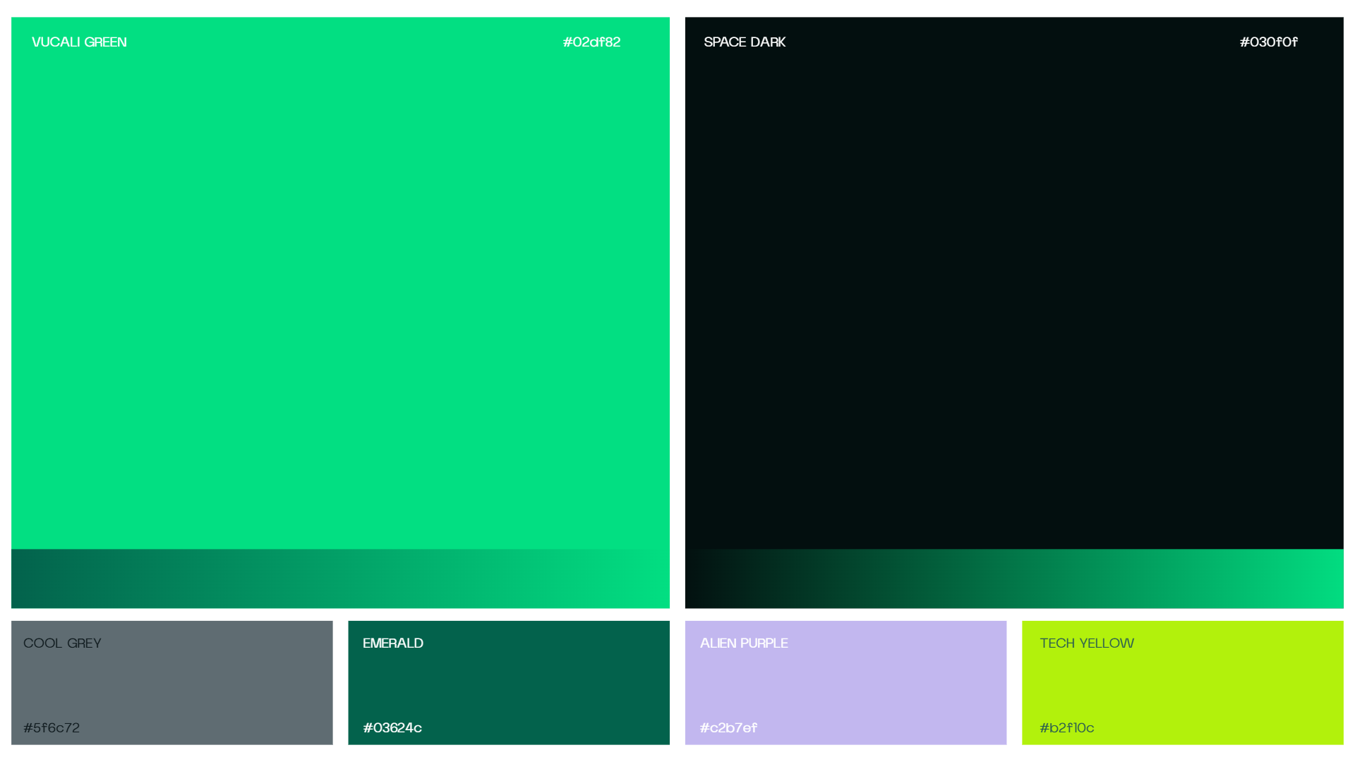Click the hex code '#02df82'
Screen dimensions: 1355x762
pyautogui.click(x=591, y=42)
